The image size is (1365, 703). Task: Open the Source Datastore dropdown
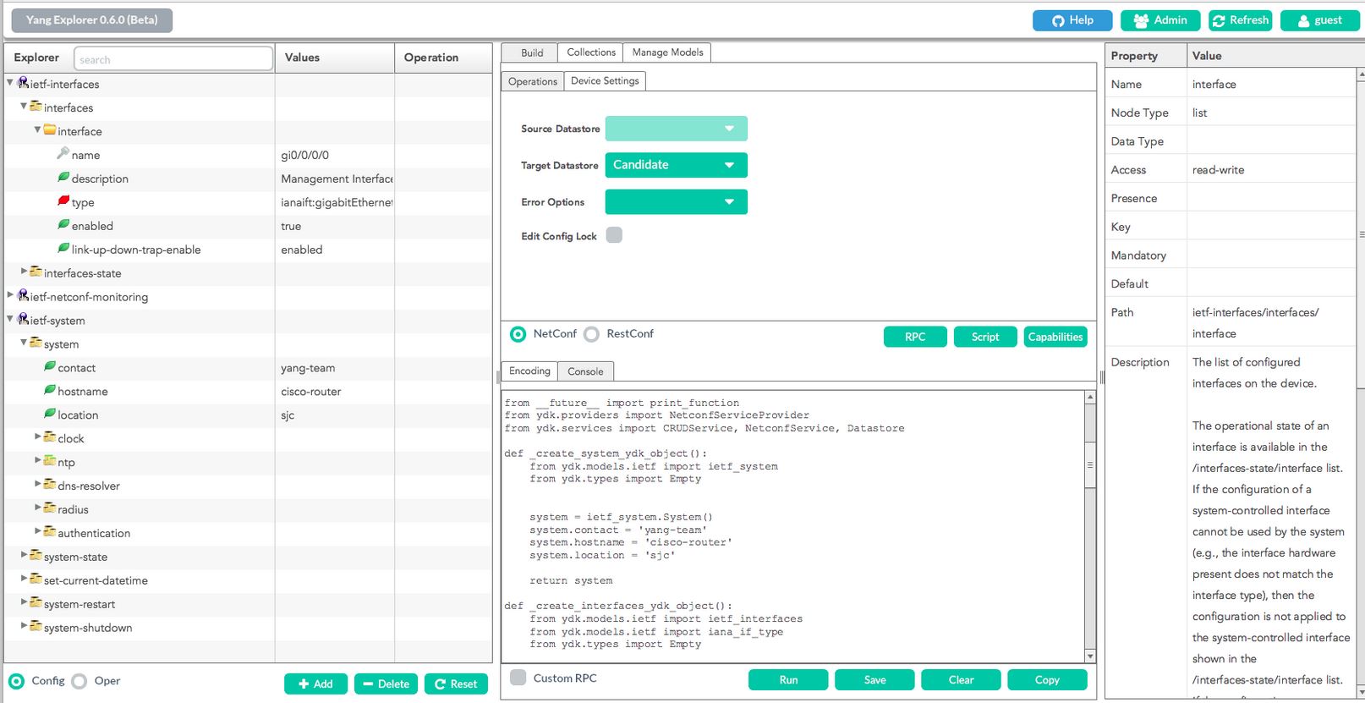(676, 129)
